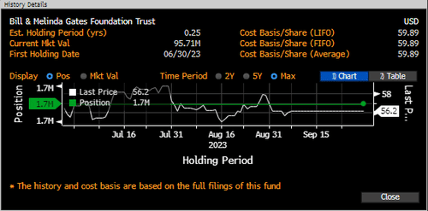This screenshot has height=211, width=428.
Task: Click the 56.2 last price axis marker
Action: coord(388,112)
